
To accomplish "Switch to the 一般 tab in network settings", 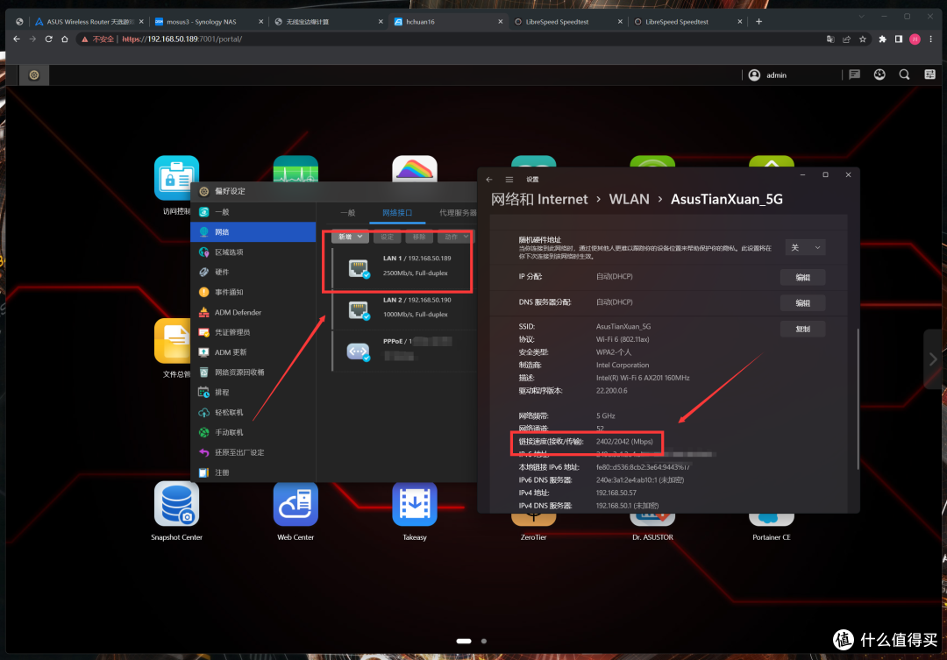I will pos(348,213).
